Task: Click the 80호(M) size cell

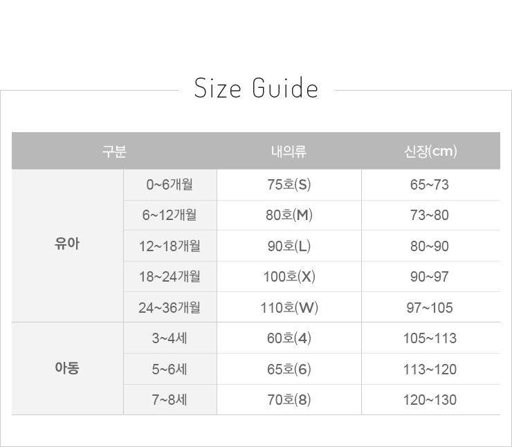Action: pyautogui.click(x=289, y=215)
